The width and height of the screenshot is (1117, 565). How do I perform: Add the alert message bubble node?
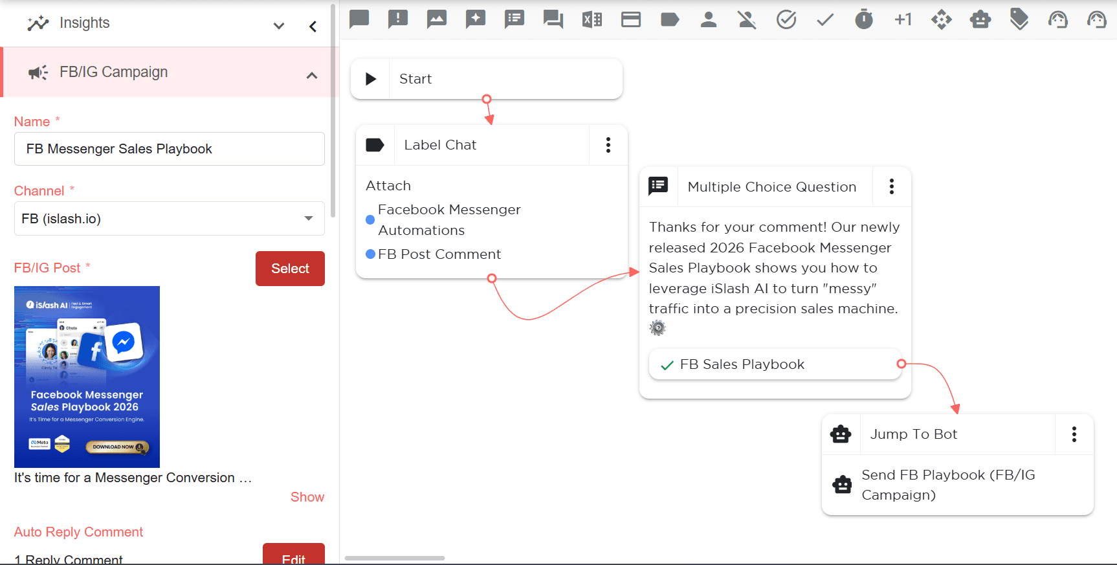[x=398, y=19]
